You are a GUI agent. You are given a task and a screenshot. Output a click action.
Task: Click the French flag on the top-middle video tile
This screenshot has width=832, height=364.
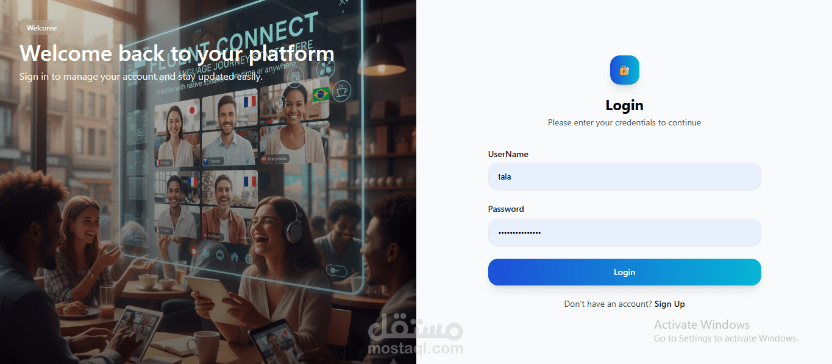(249, 100)
